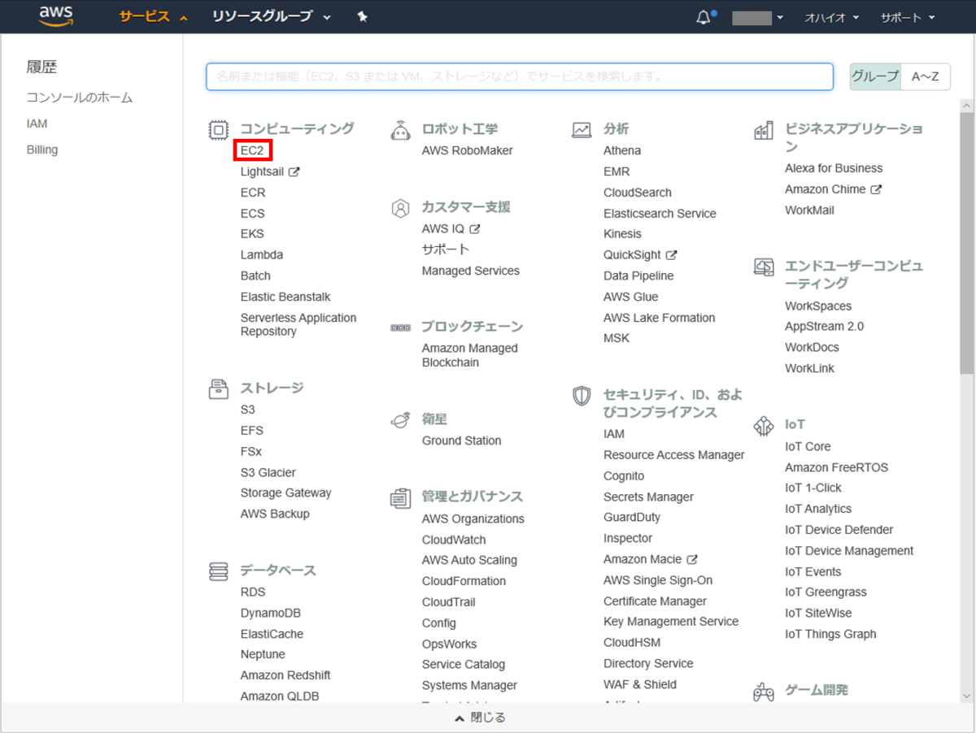Click the セキュリティ shield icon
976x733 pixels.
[x=582, y=396]
